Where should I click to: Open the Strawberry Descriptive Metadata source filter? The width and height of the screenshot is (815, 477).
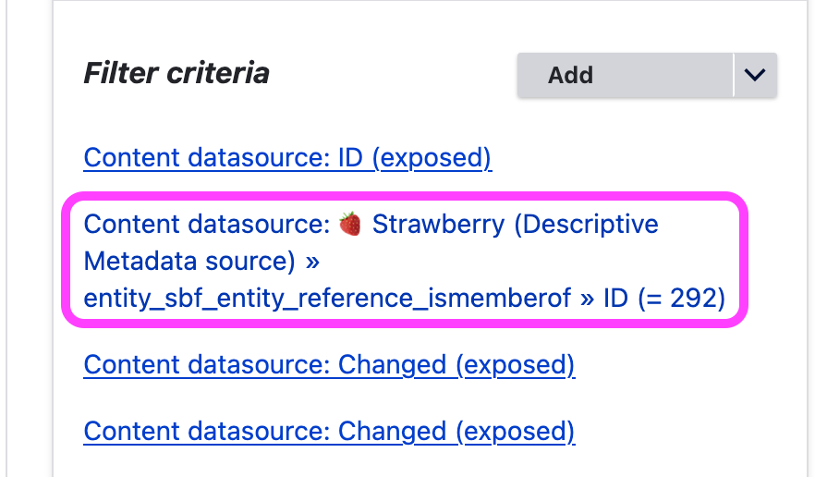[404, 261]
